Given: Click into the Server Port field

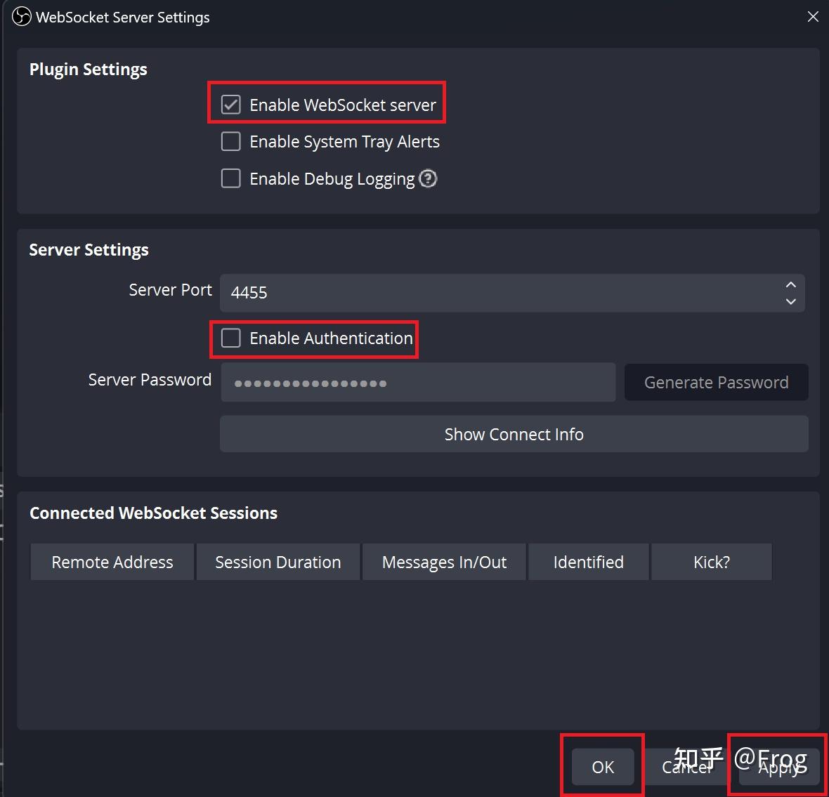Looking at the screenshot, I should pos(511,293).
